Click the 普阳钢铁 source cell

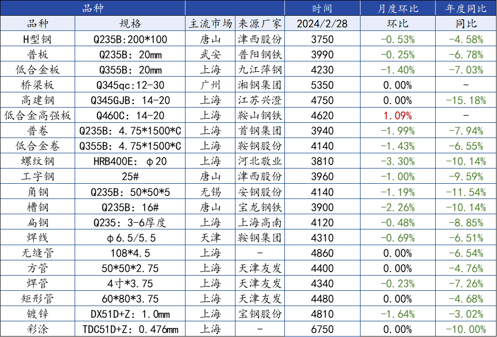(260, 54)
